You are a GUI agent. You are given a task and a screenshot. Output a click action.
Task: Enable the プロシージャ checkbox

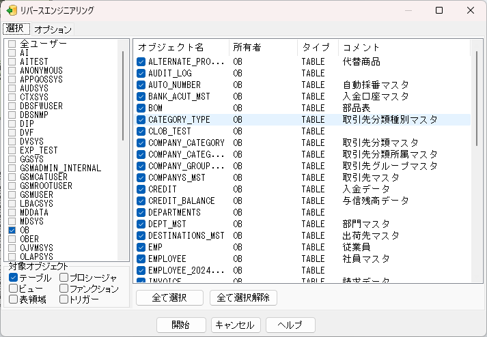(x=64, y=277)
